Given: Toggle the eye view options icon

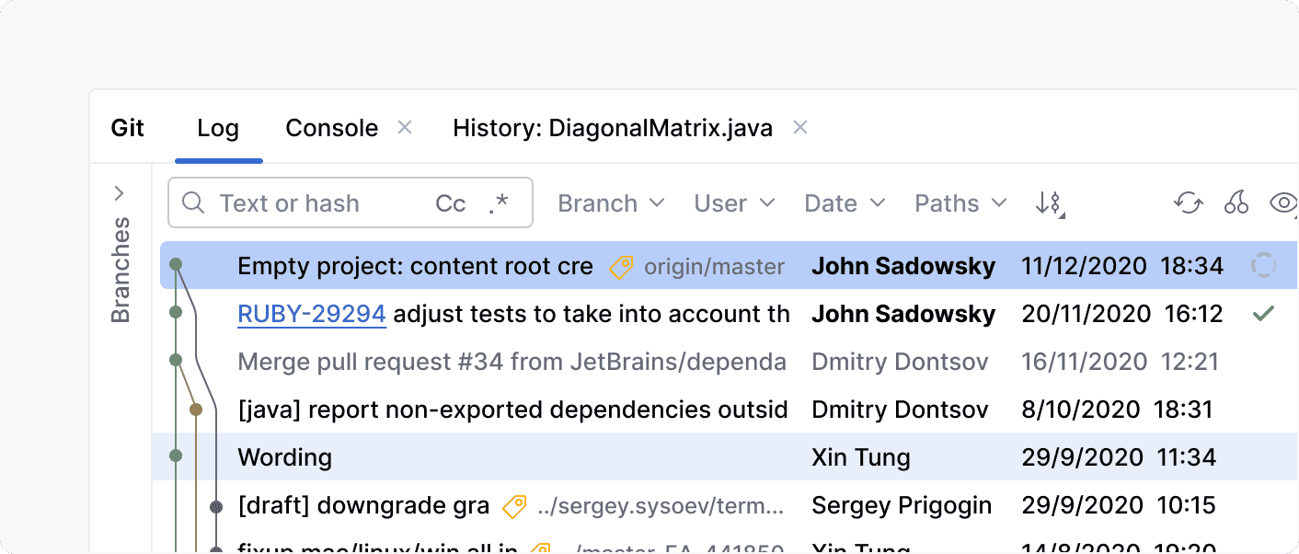Looking at the screenshot, I should [x=1283, y=203].
